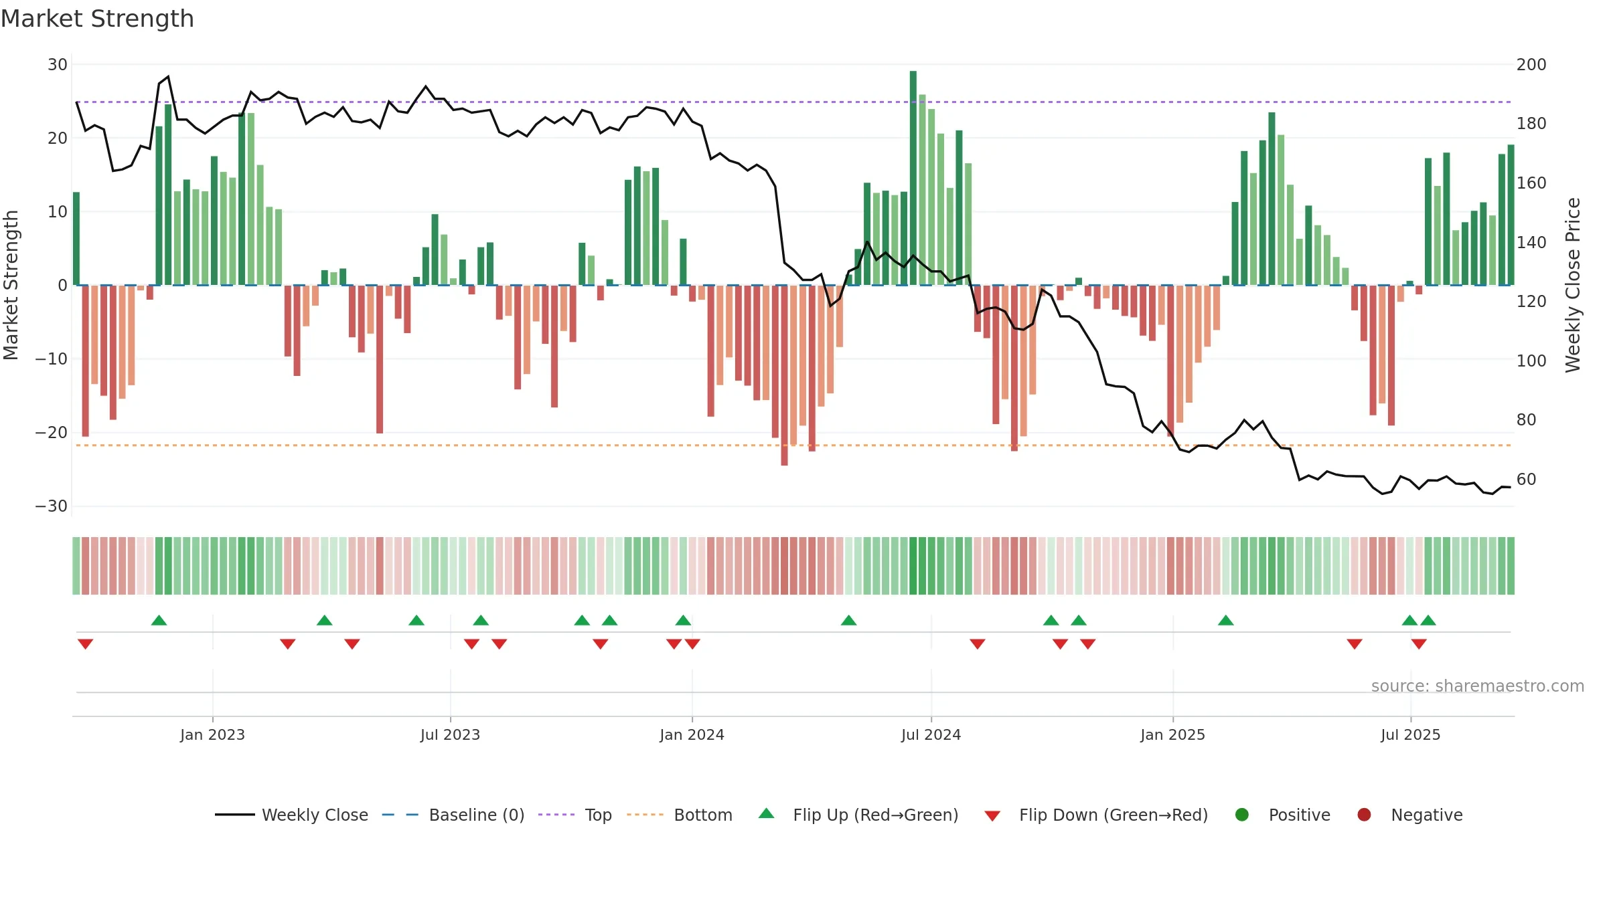Click the Jul 2023 axis label
Image resolution: width=1607 pixels, height=903 pixels.
(450, 734)
